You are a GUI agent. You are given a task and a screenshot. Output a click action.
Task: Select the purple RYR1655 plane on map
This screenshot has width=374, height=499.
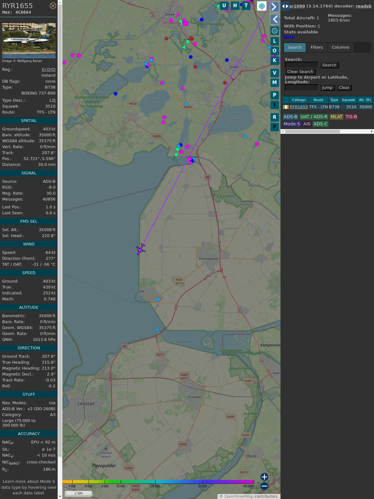(141, 249)
